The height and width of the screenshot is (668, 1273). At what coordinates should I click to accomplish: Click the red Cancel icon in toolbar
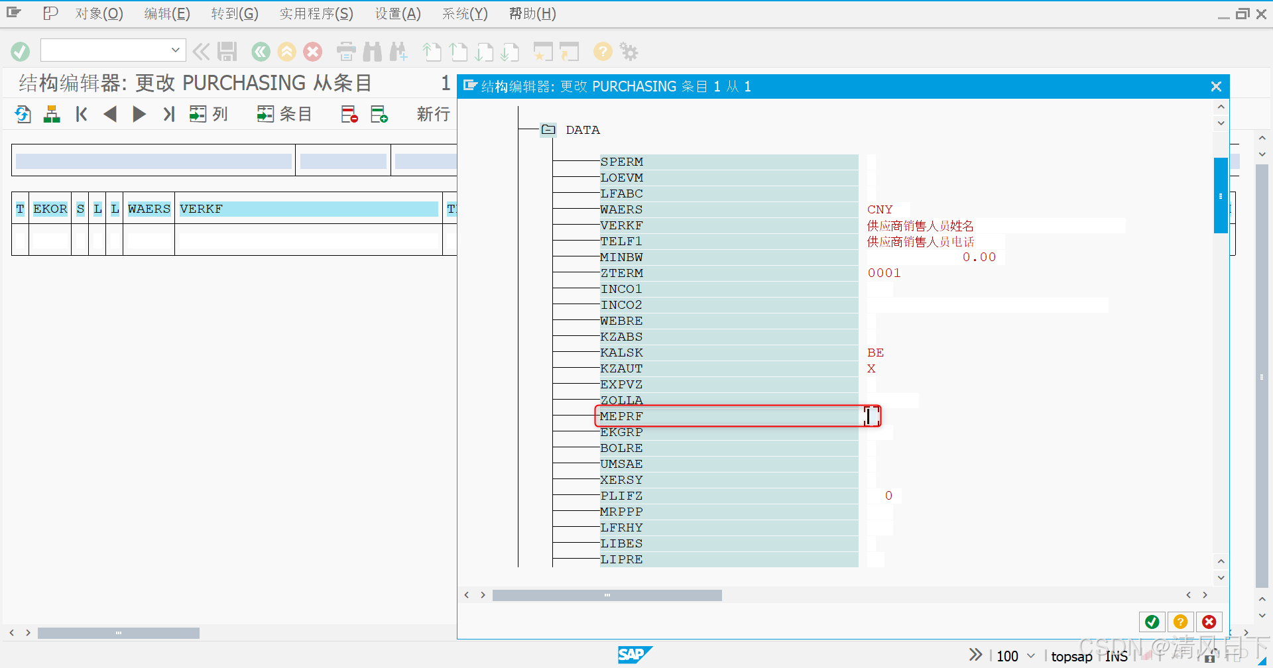[x=313, y=51]
